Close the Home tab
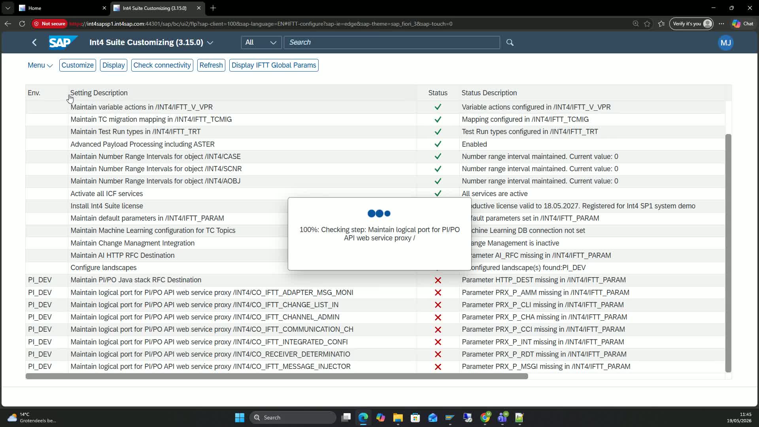The image size is (759, 427). tap(104, 8)
